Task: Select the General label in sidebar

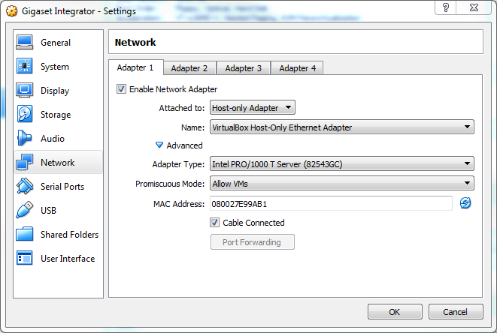Action: click(56, 43)
